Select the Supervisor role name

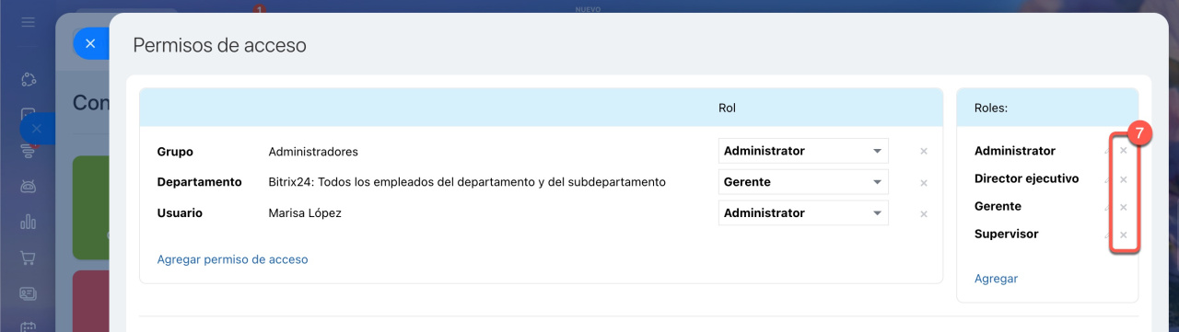1007,234
